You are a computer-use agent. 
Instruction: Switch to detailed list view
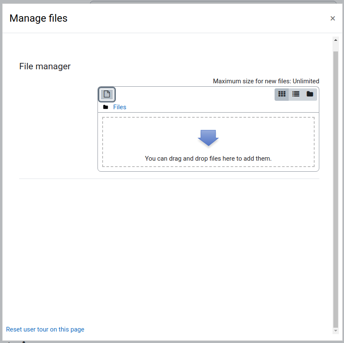(x=296, y=94)
